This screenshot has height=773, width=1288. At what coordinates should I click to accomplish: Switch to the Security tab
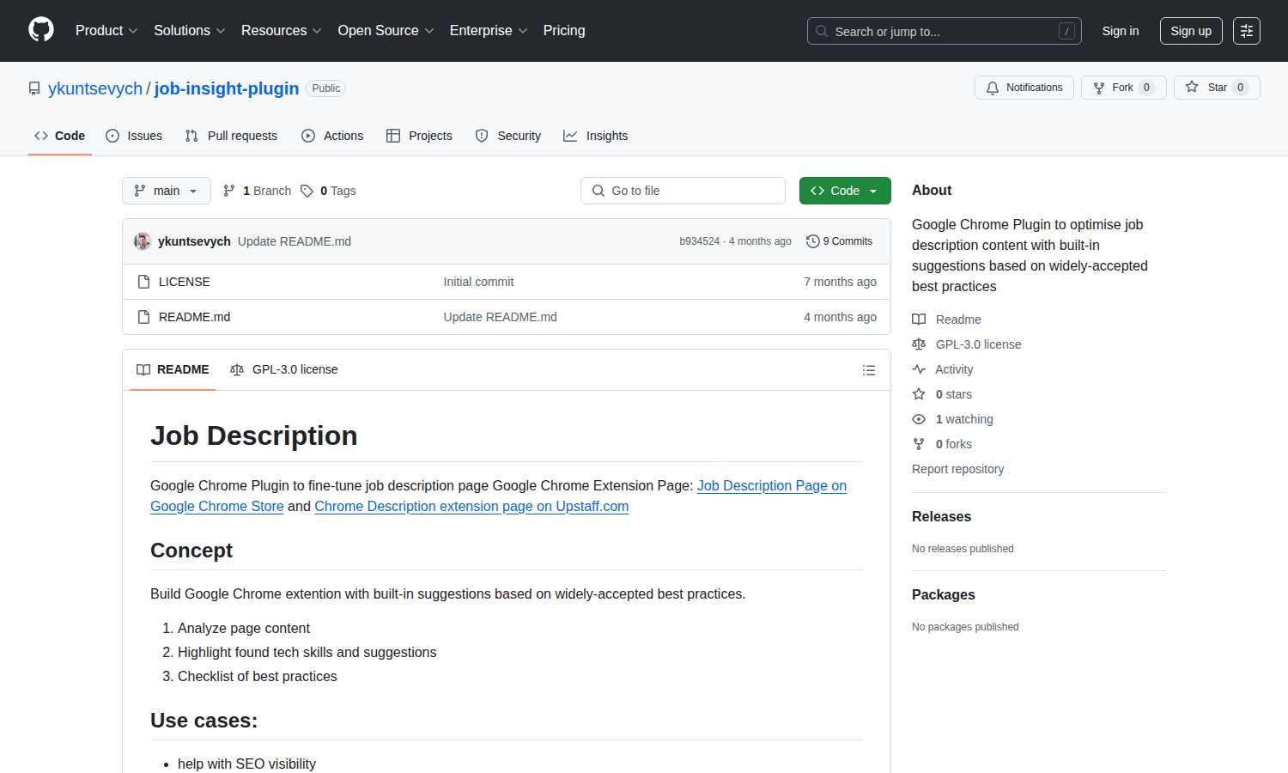(x=508, y=136)
